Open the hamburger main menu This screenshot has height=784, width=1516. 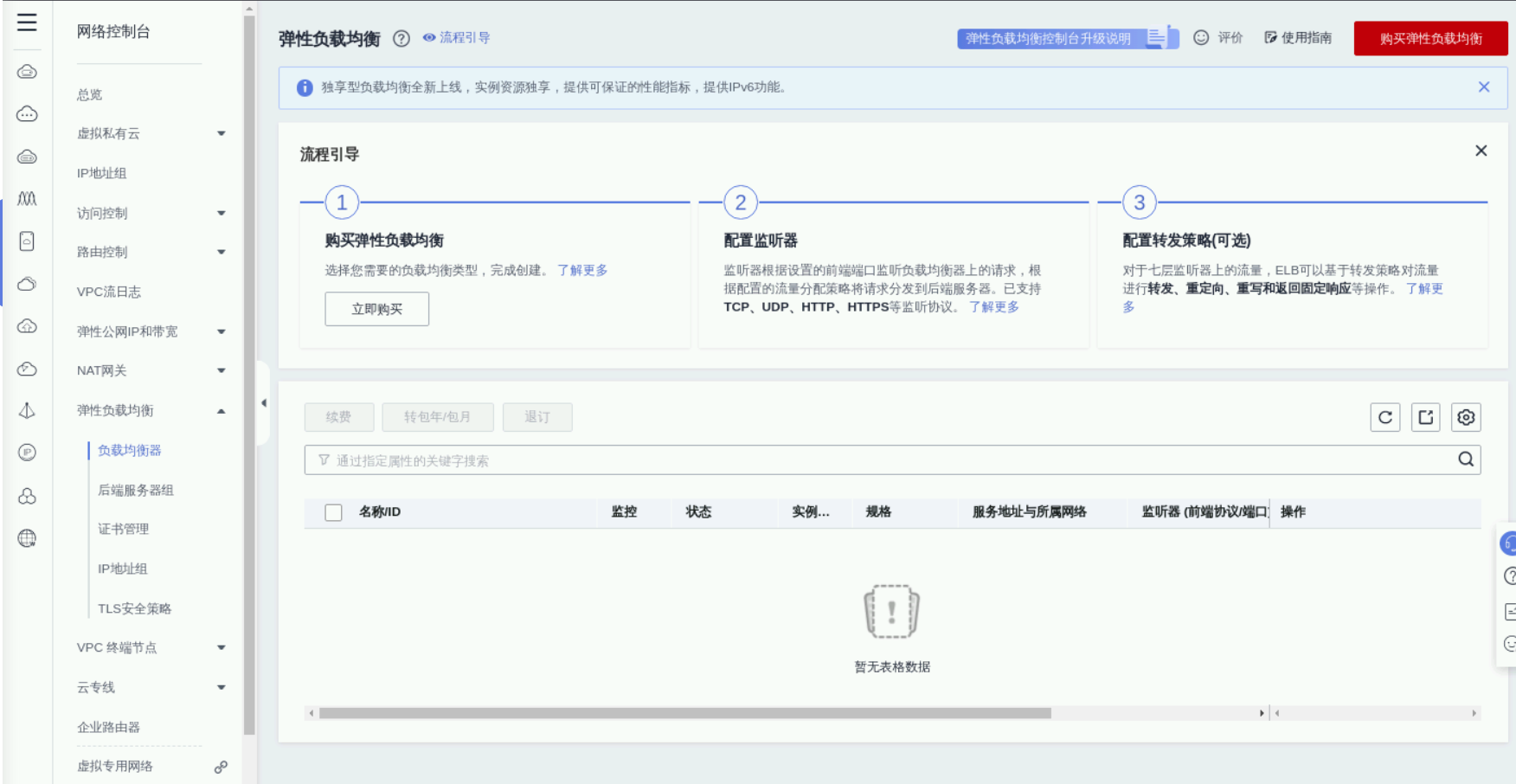pyautogui.click(x=27, y=22)
